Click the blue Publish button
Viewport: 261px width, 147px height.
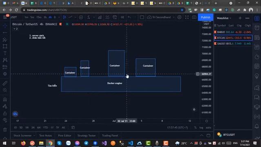206,17
